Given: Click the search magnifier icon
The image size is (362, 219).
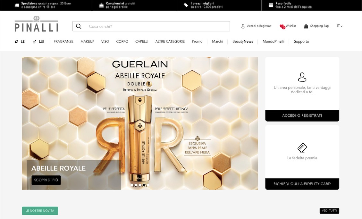Looking at the screenshot, I should point(79,26).
